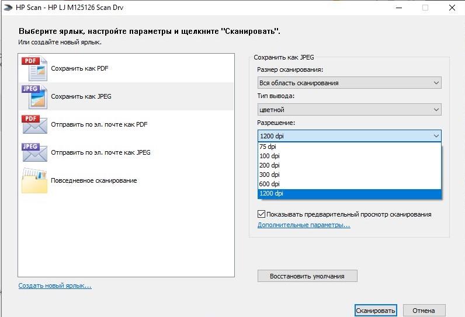Viewport: 465px width, 317px height.
Task: Select the Everyday Scan folder icon
Action: pyautogui.click(x=34, y=180)
